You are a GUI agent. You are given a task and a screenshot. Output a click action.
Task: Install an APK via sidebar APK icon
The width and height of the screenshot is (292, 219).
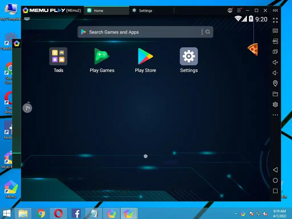[x=275, y=41]
